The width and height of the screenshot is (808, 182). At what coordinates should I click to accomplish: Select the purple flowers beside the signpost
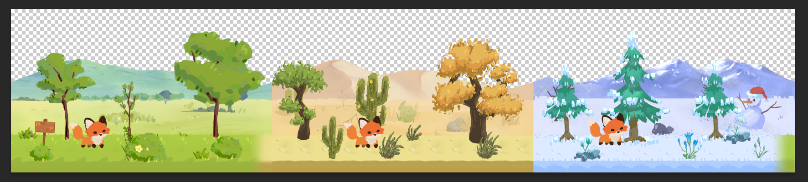coord(27,134)
